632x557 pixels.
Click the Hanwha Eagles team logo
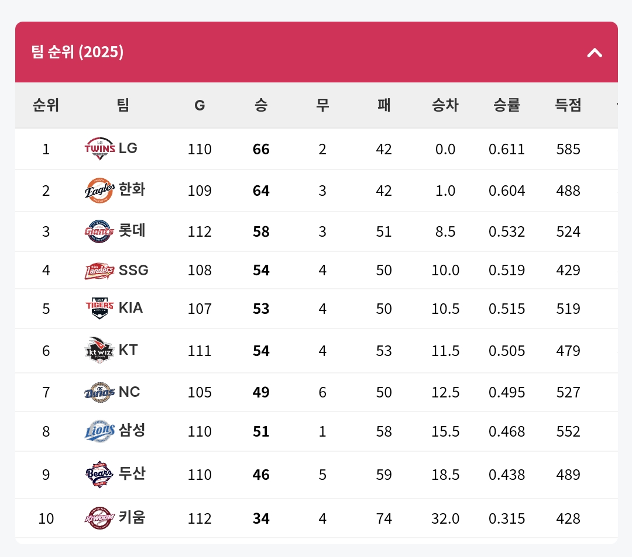click(x=99, y=191)
